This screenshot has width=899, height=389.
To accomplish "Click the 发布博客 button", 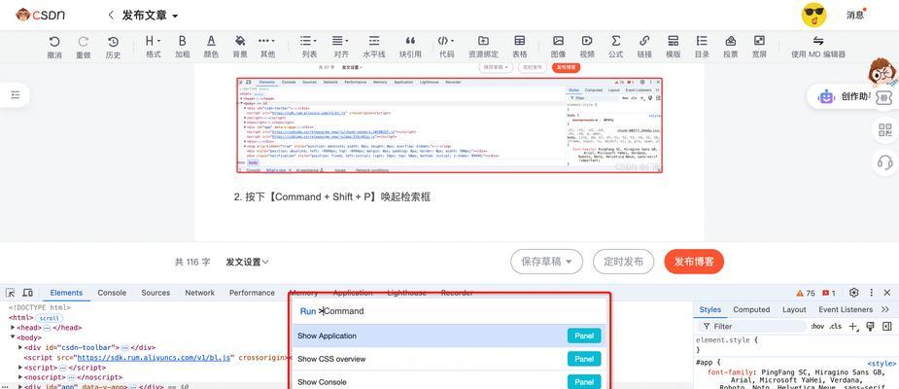I will click(694, 263).
